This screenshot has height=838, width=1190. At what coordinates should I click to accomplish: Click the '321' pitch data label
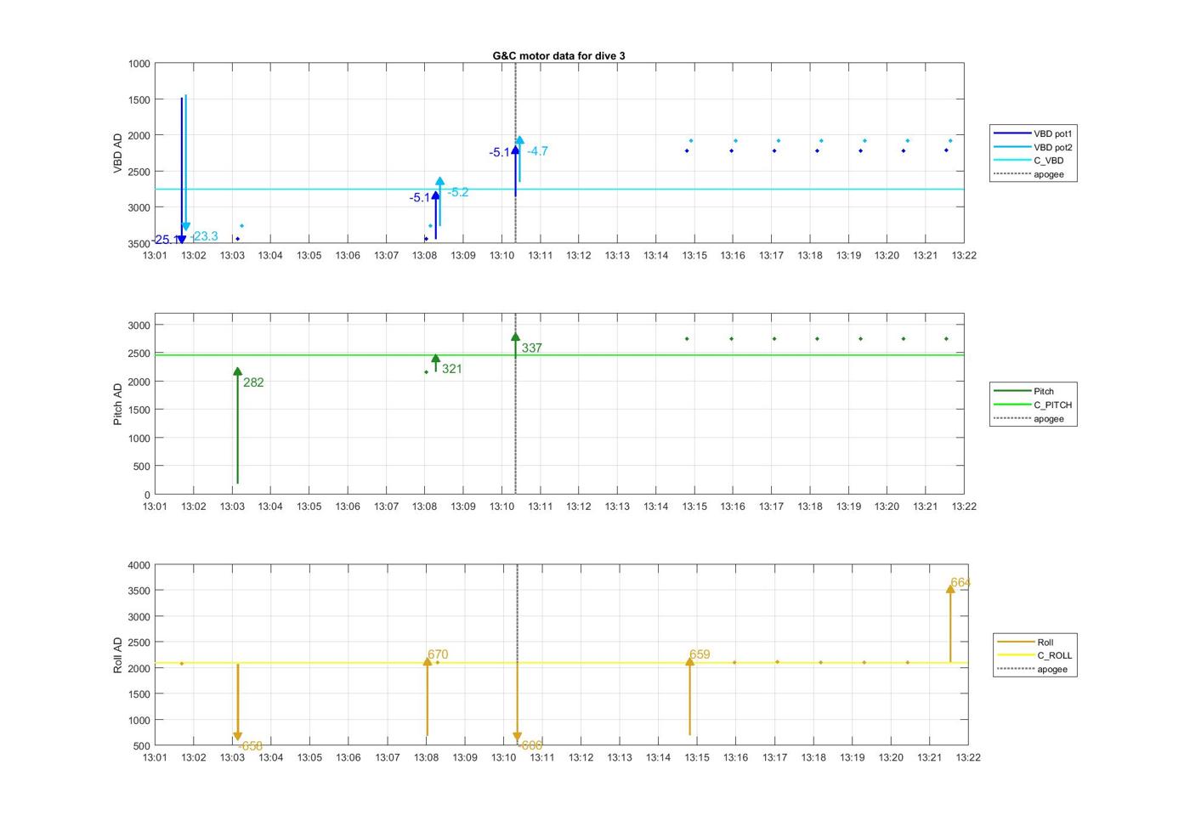[452, 369]
